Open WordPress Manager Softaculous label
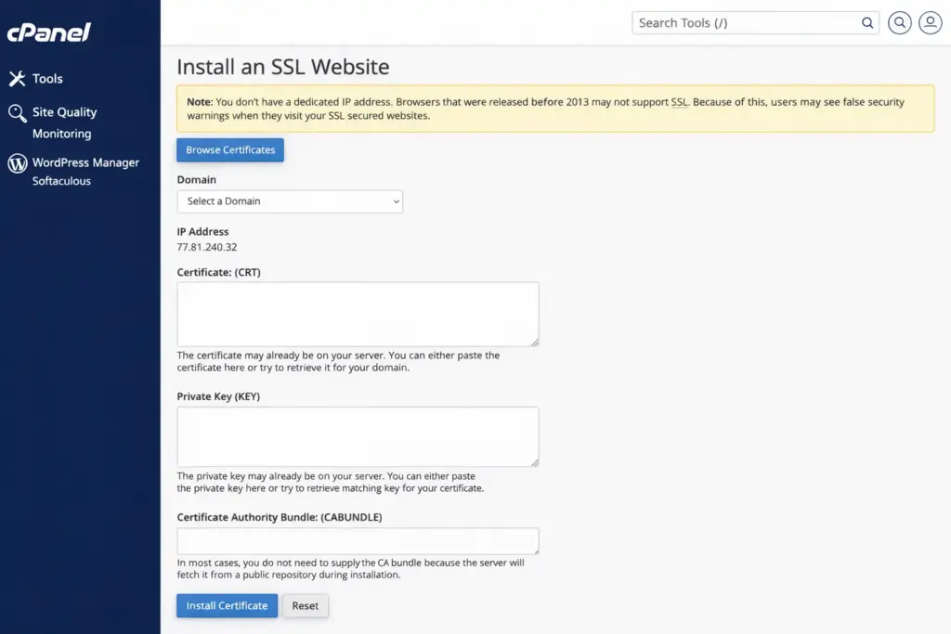The image size is (951, 634). tap(85, 171)
